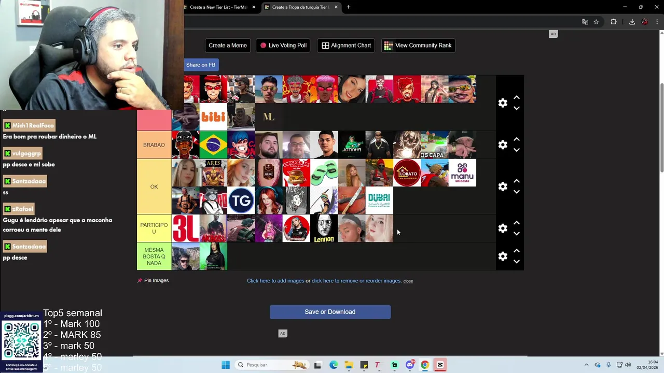The width and height of the screenshot is (664, 373).
Task: Move MESMA BOSTA Q NADA tier up
Action: click(x=517, y=251)
